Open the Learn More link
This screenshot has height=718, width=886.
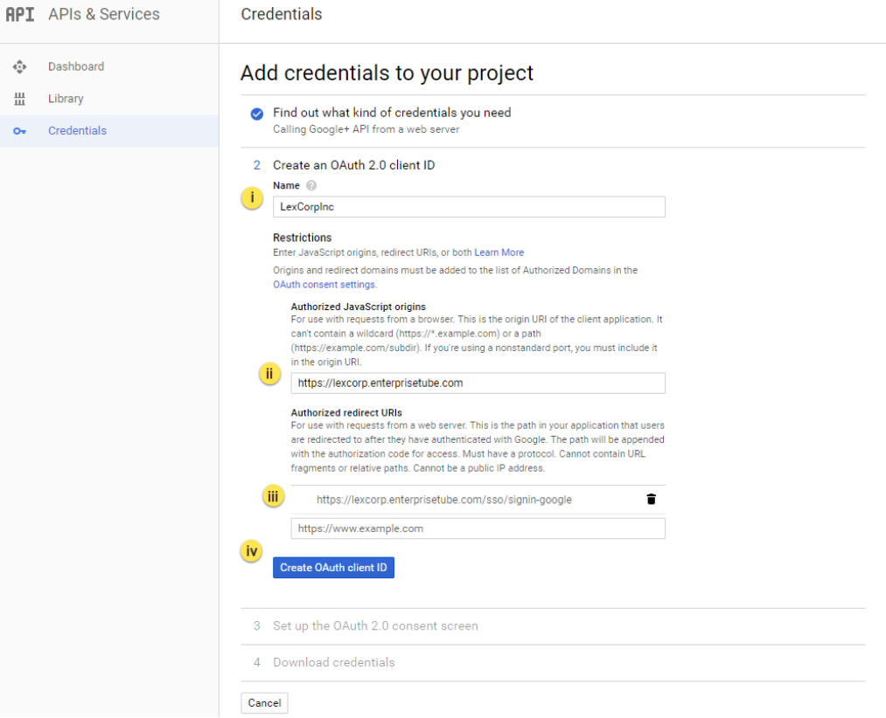tap(499, 252)
